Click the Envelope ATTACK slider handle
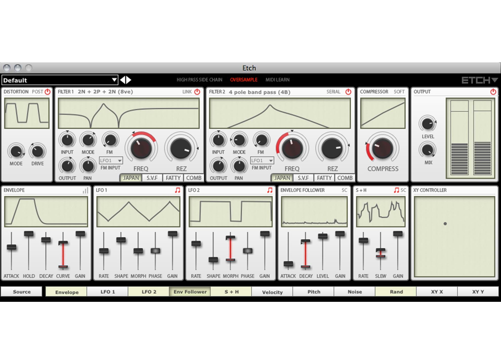This screenshot has width=501, height=364. pyautogui.click(x=11, y=247)
